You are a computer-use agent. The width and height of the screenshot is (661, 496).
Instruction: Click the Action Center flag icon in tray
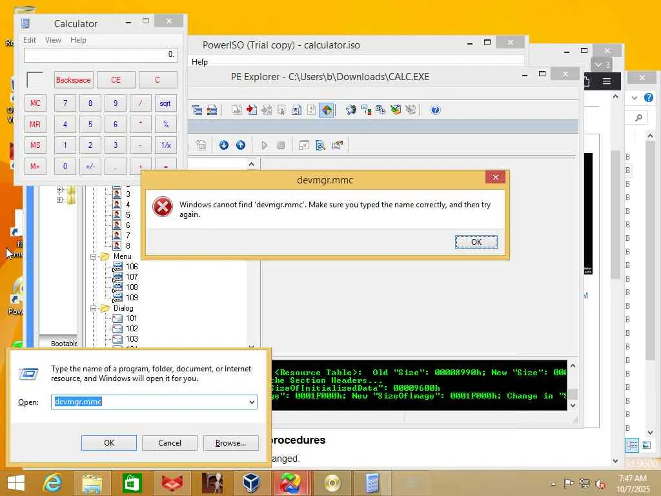click(x=569, y=484)
